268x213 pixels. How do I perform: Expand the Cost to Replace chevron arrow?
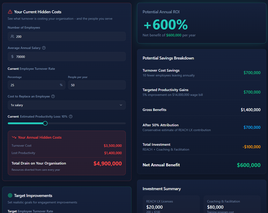[x=121, y=105]
